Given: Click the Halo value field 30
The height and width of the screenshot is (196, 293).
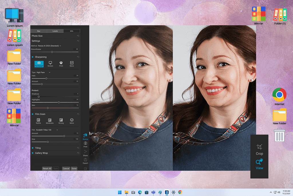Looking at the screenshot, I should pyautogui.click(x=76, y=75).
